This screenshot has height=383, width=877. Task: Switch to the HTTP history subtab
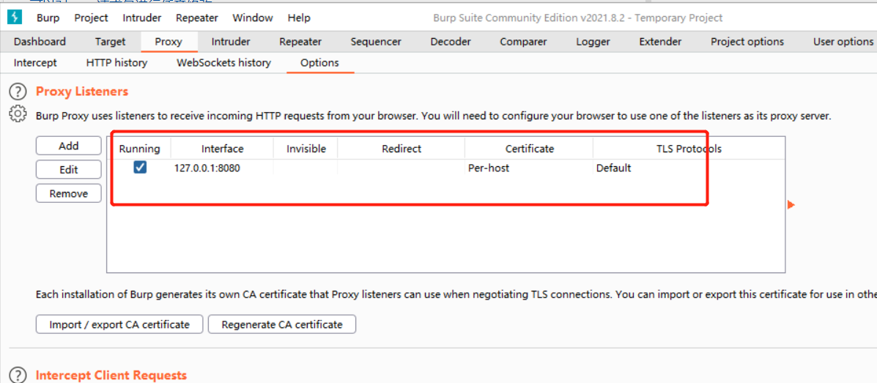click(x=116, y=63)
